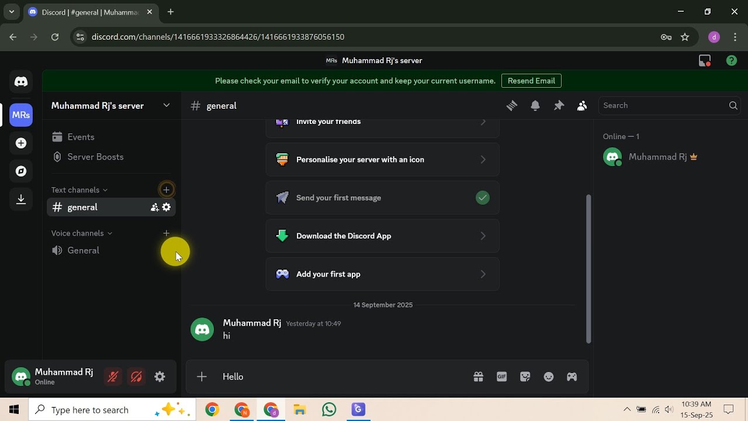Open Add your first app card
Image resolution: width=748 pixels, height=421 pixels.
[383, 274]
